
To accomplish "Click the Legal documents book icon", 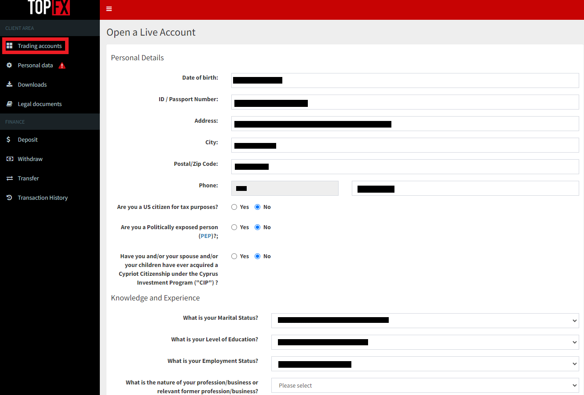I will [9, 104].
